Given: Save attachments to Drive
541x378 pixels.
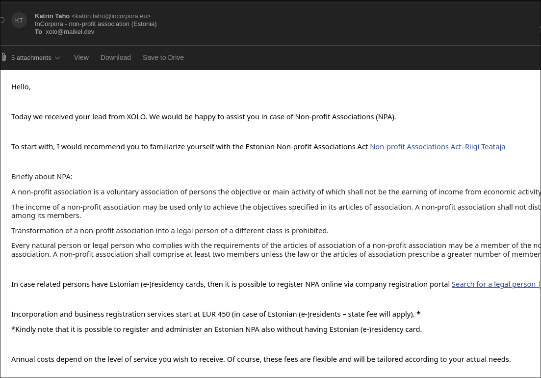Looking at the screenshot, I should (163, 57).
